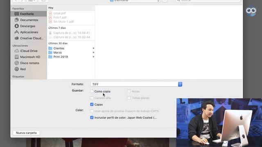Image resolution: width=262 pixels, height=147 pixels.
Task: Click the Nueva carpeta button
Action: pos(26,133)
